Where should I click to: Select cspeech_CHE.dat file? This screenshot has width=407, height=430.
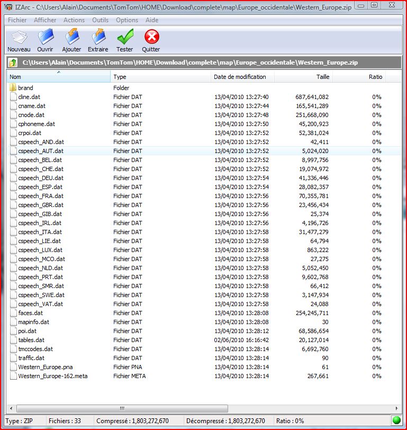point(41,169)
